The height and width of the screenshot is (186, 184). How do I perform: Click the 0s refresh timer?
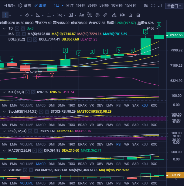point(146,5)
